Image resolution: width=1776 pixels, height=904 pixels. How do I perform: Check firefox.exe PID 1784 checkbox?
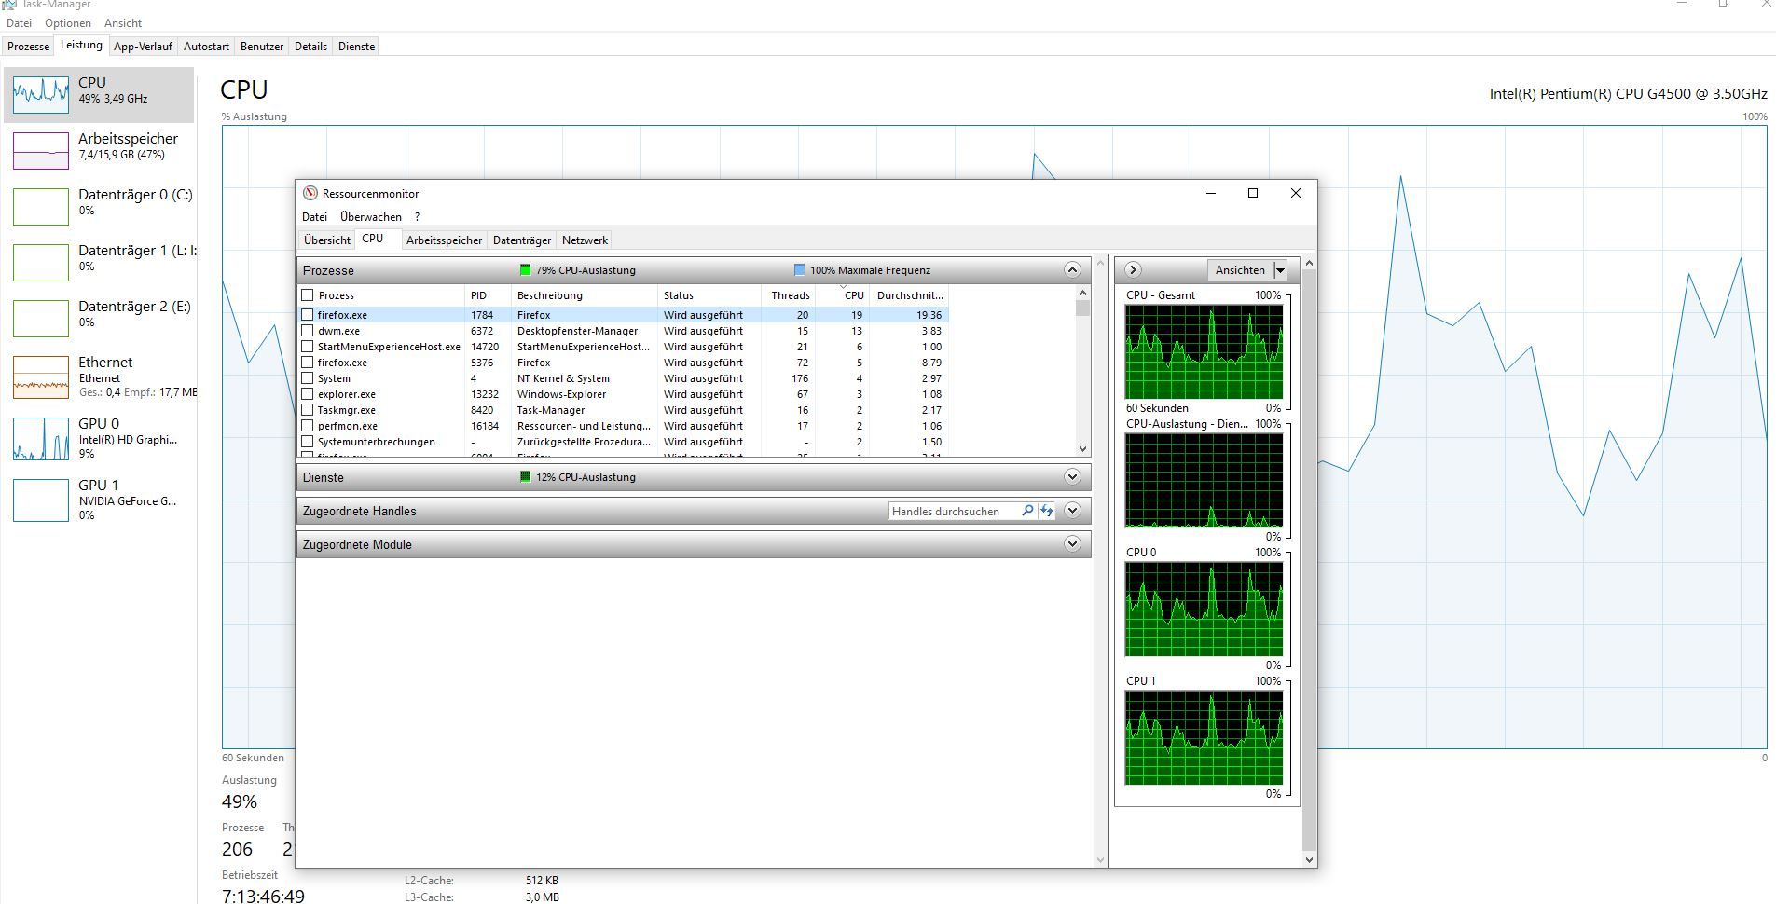308,315
